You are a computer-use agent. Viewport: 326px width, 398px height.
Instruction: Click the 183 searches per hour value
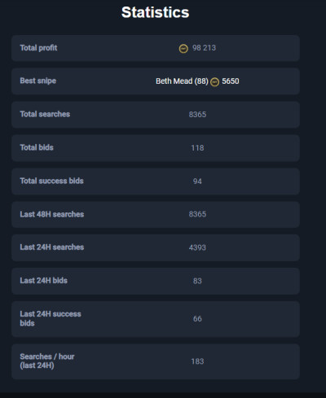click(x=197, y=361)
